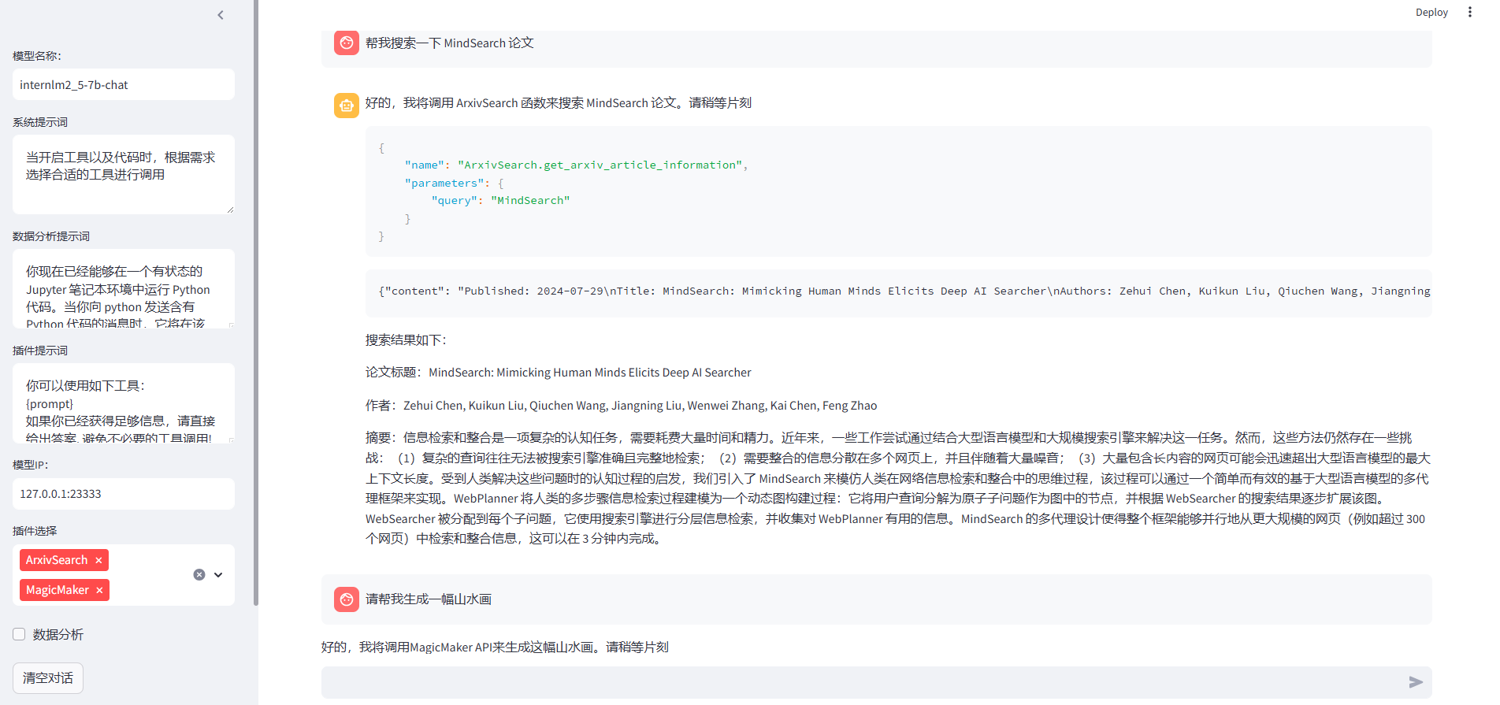Click the 作者 authors line

621,406
